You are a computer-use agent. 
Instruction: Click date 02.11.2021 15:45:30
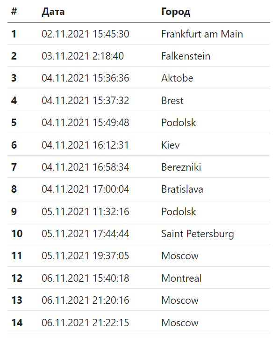86,34
